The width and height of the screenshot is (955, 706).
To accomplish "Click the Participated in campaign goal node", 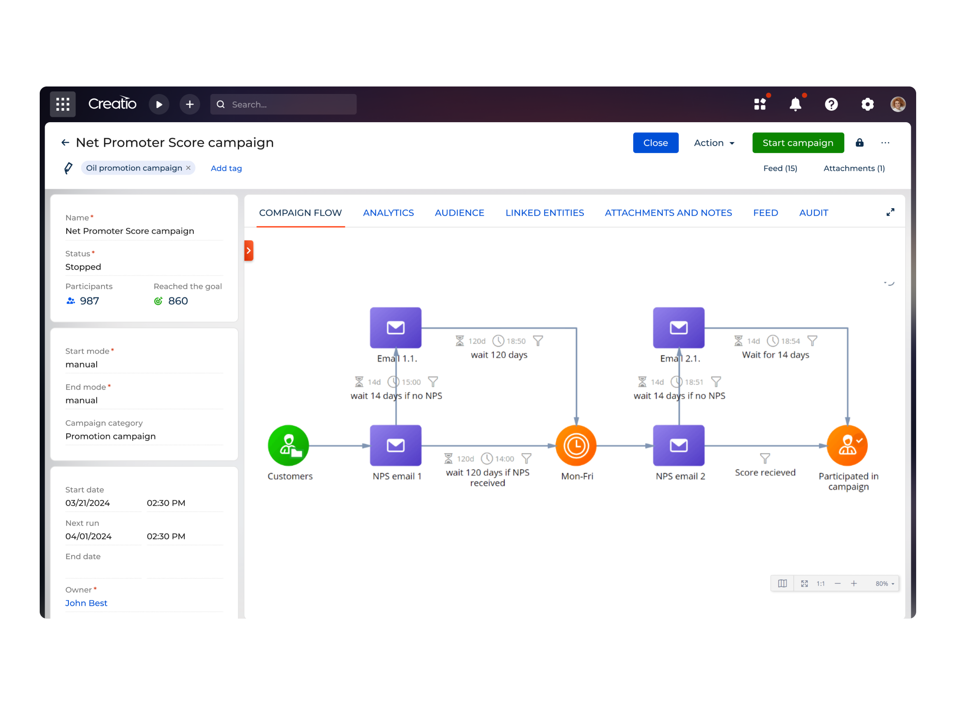I will point(847,445).
